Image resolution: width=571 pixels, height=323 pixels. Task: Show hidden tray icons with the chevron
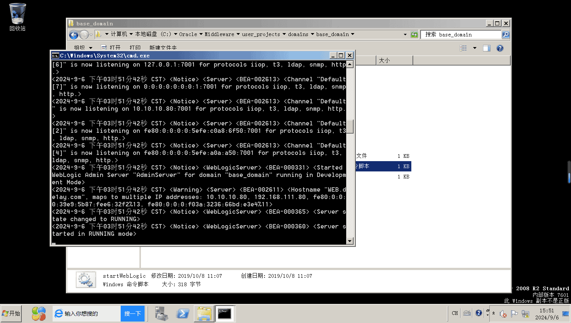493,313
